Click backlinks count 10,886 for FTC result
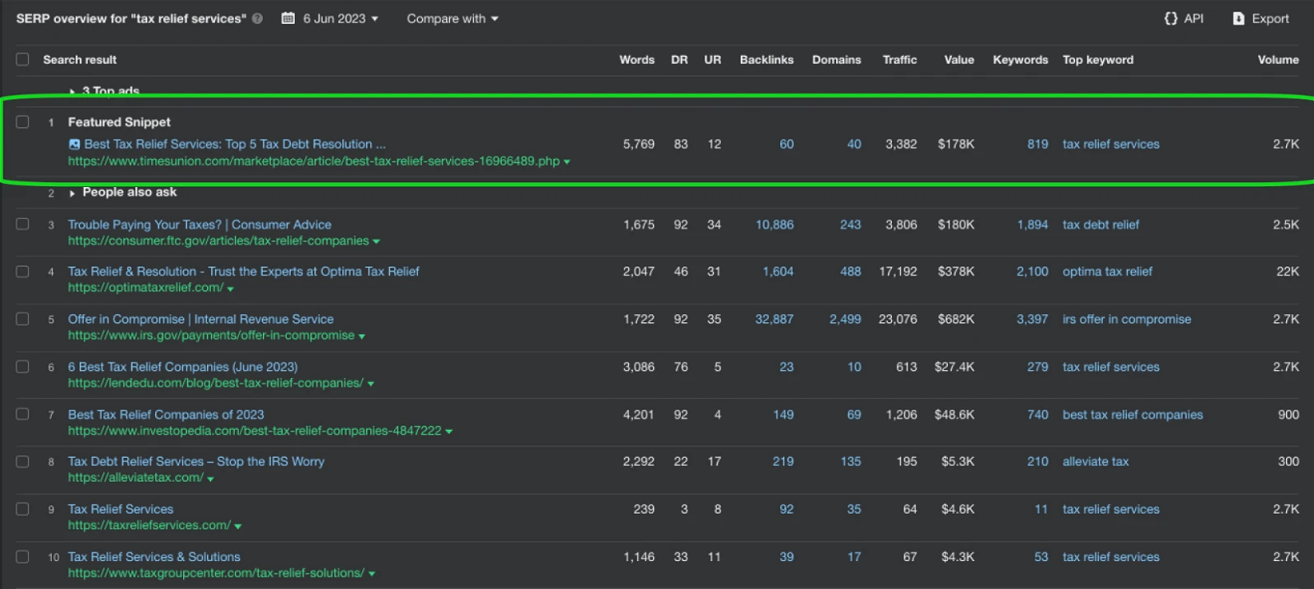The width and height of the screenshot is (1314, 589). click(x=774, y=225)
